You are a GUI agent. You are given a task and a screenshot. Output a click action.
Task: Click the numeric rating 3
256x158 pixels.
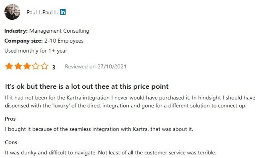[54, 67]
